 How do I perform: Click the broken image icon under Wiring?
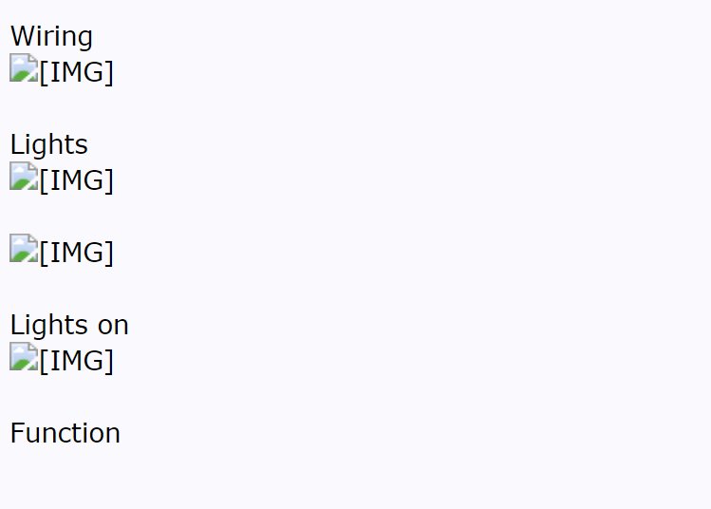coord(24,68)
